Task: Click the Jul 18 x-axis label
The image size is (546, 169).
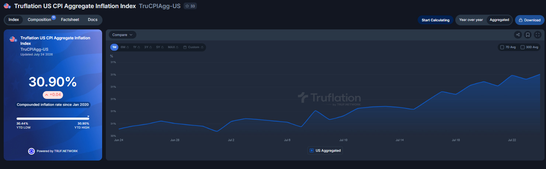Action: [456, 140]
